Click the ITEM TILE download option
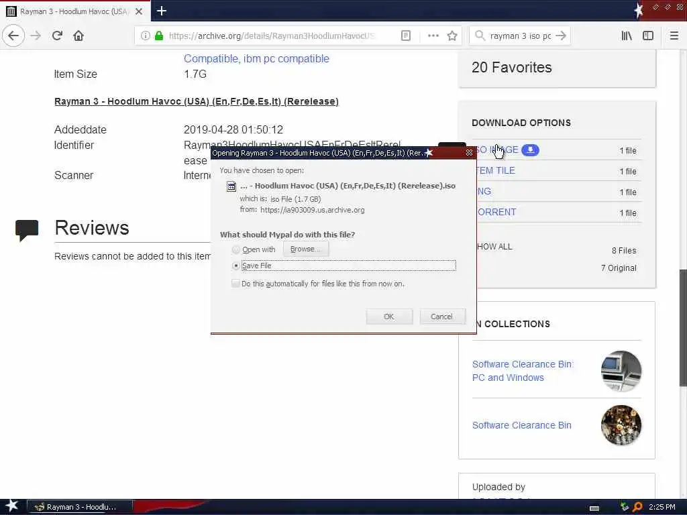This screenshot has height=515, width=687. pyautogui.click(x=496, y=170)
